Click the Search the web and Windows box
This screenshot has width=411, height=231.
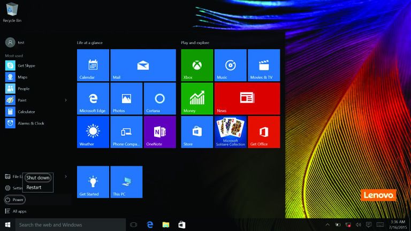[71, 225]
